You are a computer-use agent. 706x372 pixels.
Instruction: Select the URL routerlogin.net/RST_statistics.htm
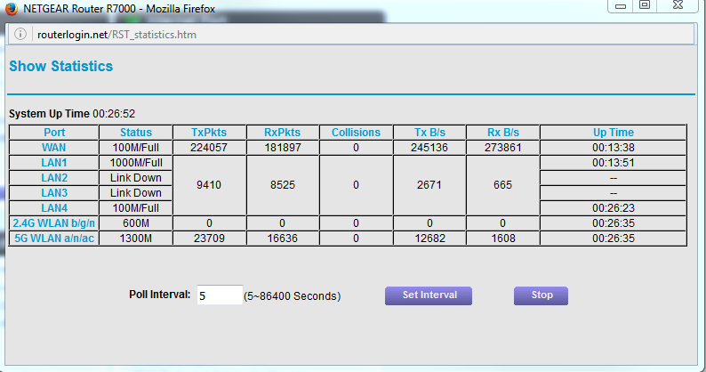pyautogui.click(x=116, y=35)
